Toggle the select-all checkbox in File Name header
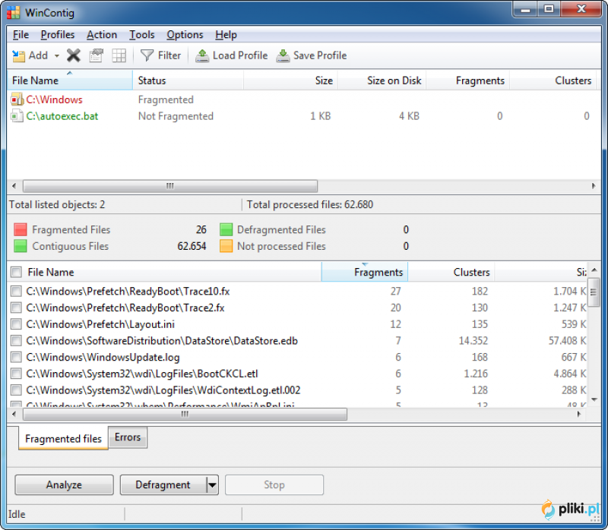This screenshot has width=608, height=530. tap(16, 272)
